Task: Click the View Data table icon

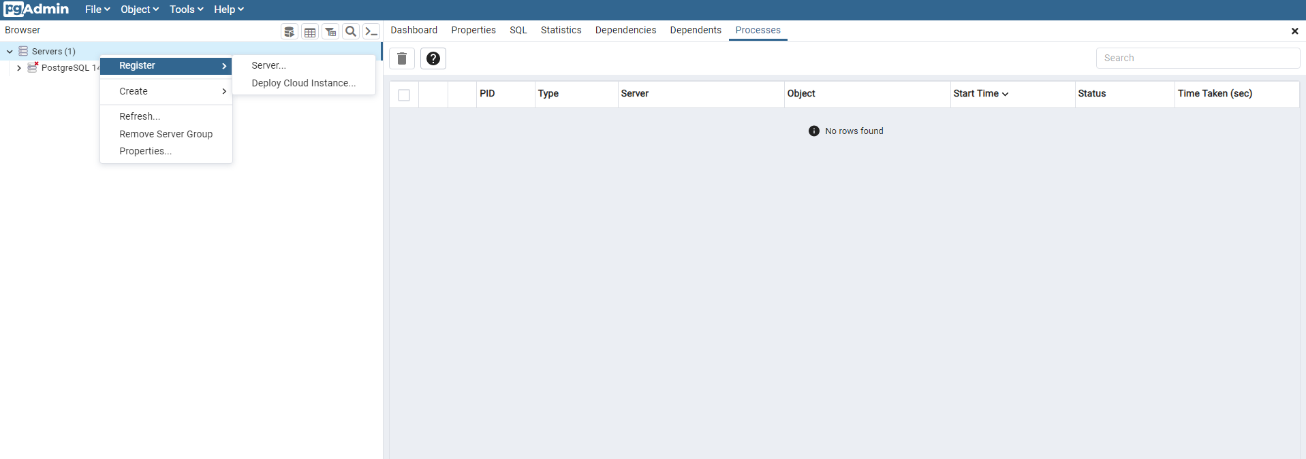Action: coord(310,32)
